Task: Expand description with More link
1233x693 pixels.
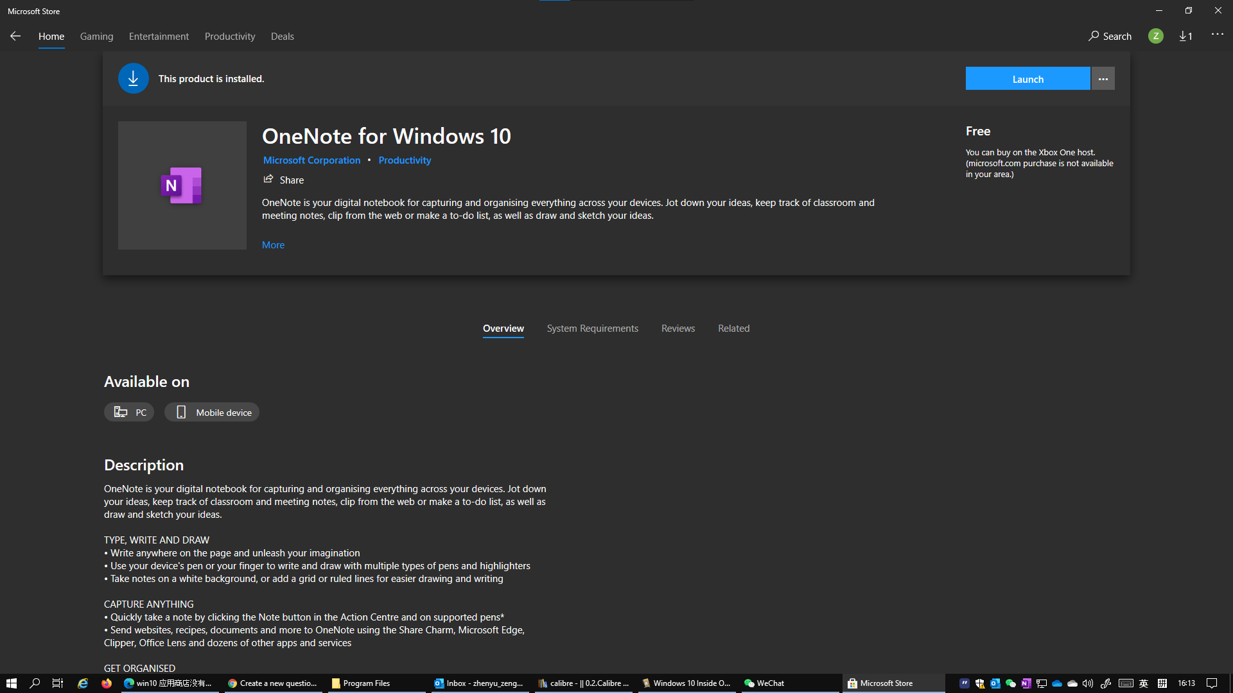Action: point(273,245)
